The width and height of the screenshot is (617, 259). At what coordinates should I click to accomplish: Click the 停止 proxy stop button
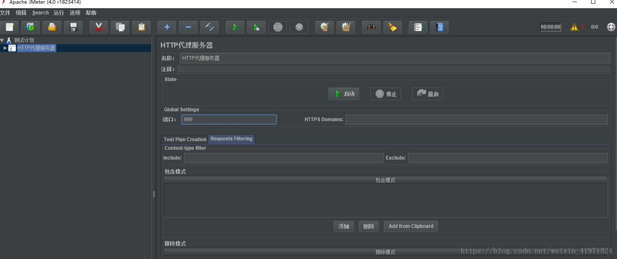tap(386, 94)
